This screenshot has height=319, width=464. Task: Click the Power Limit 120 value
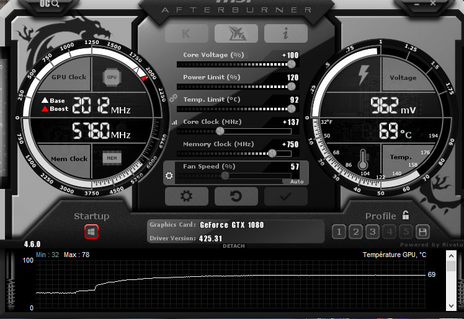coord(293,77)
